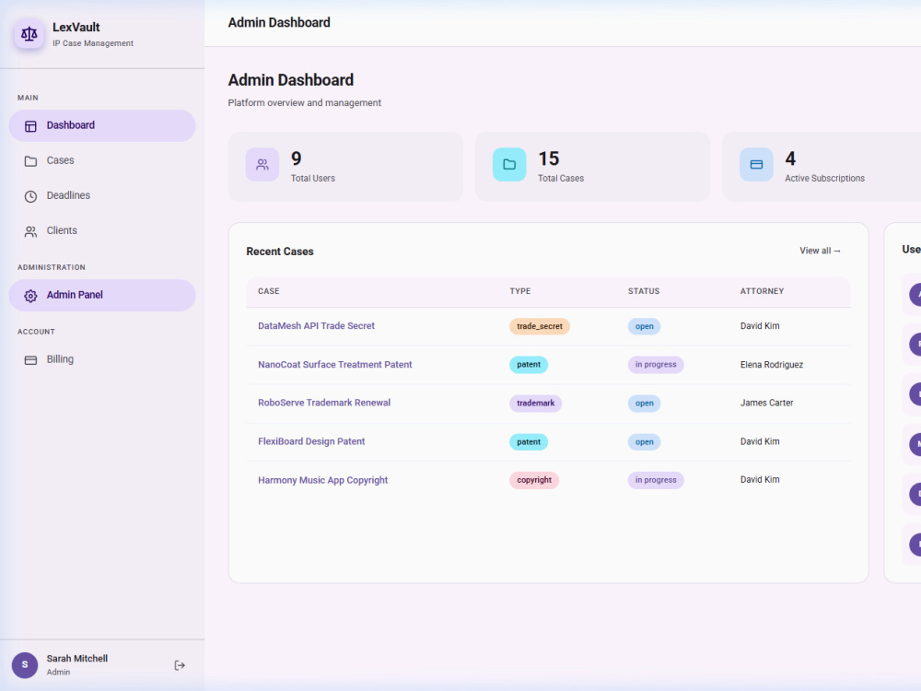
Task: Open Deadlines from the sidebar
Action: (x=102, y=195)
